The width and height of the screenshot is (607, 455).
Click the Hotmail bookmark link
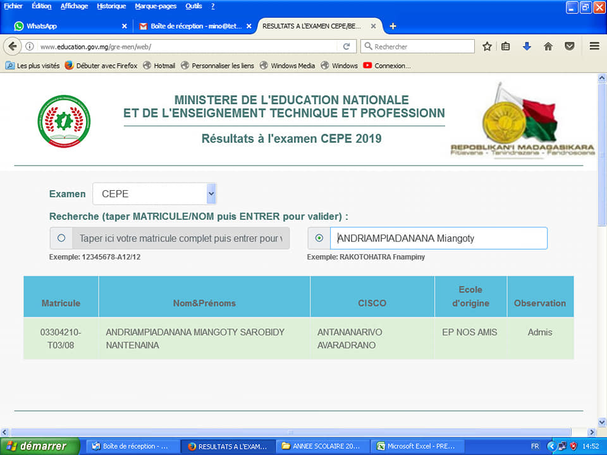point(164,66)
